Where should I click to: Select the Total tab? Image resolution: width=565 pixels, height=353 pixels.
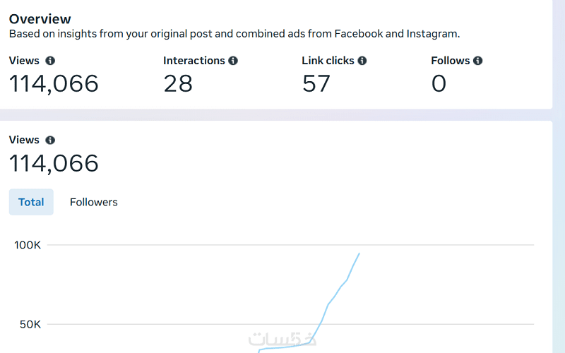coord(31,202)
